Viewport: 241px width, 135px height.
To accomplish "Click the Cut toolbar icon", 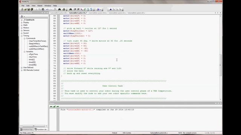I will (x=37, y=9).
